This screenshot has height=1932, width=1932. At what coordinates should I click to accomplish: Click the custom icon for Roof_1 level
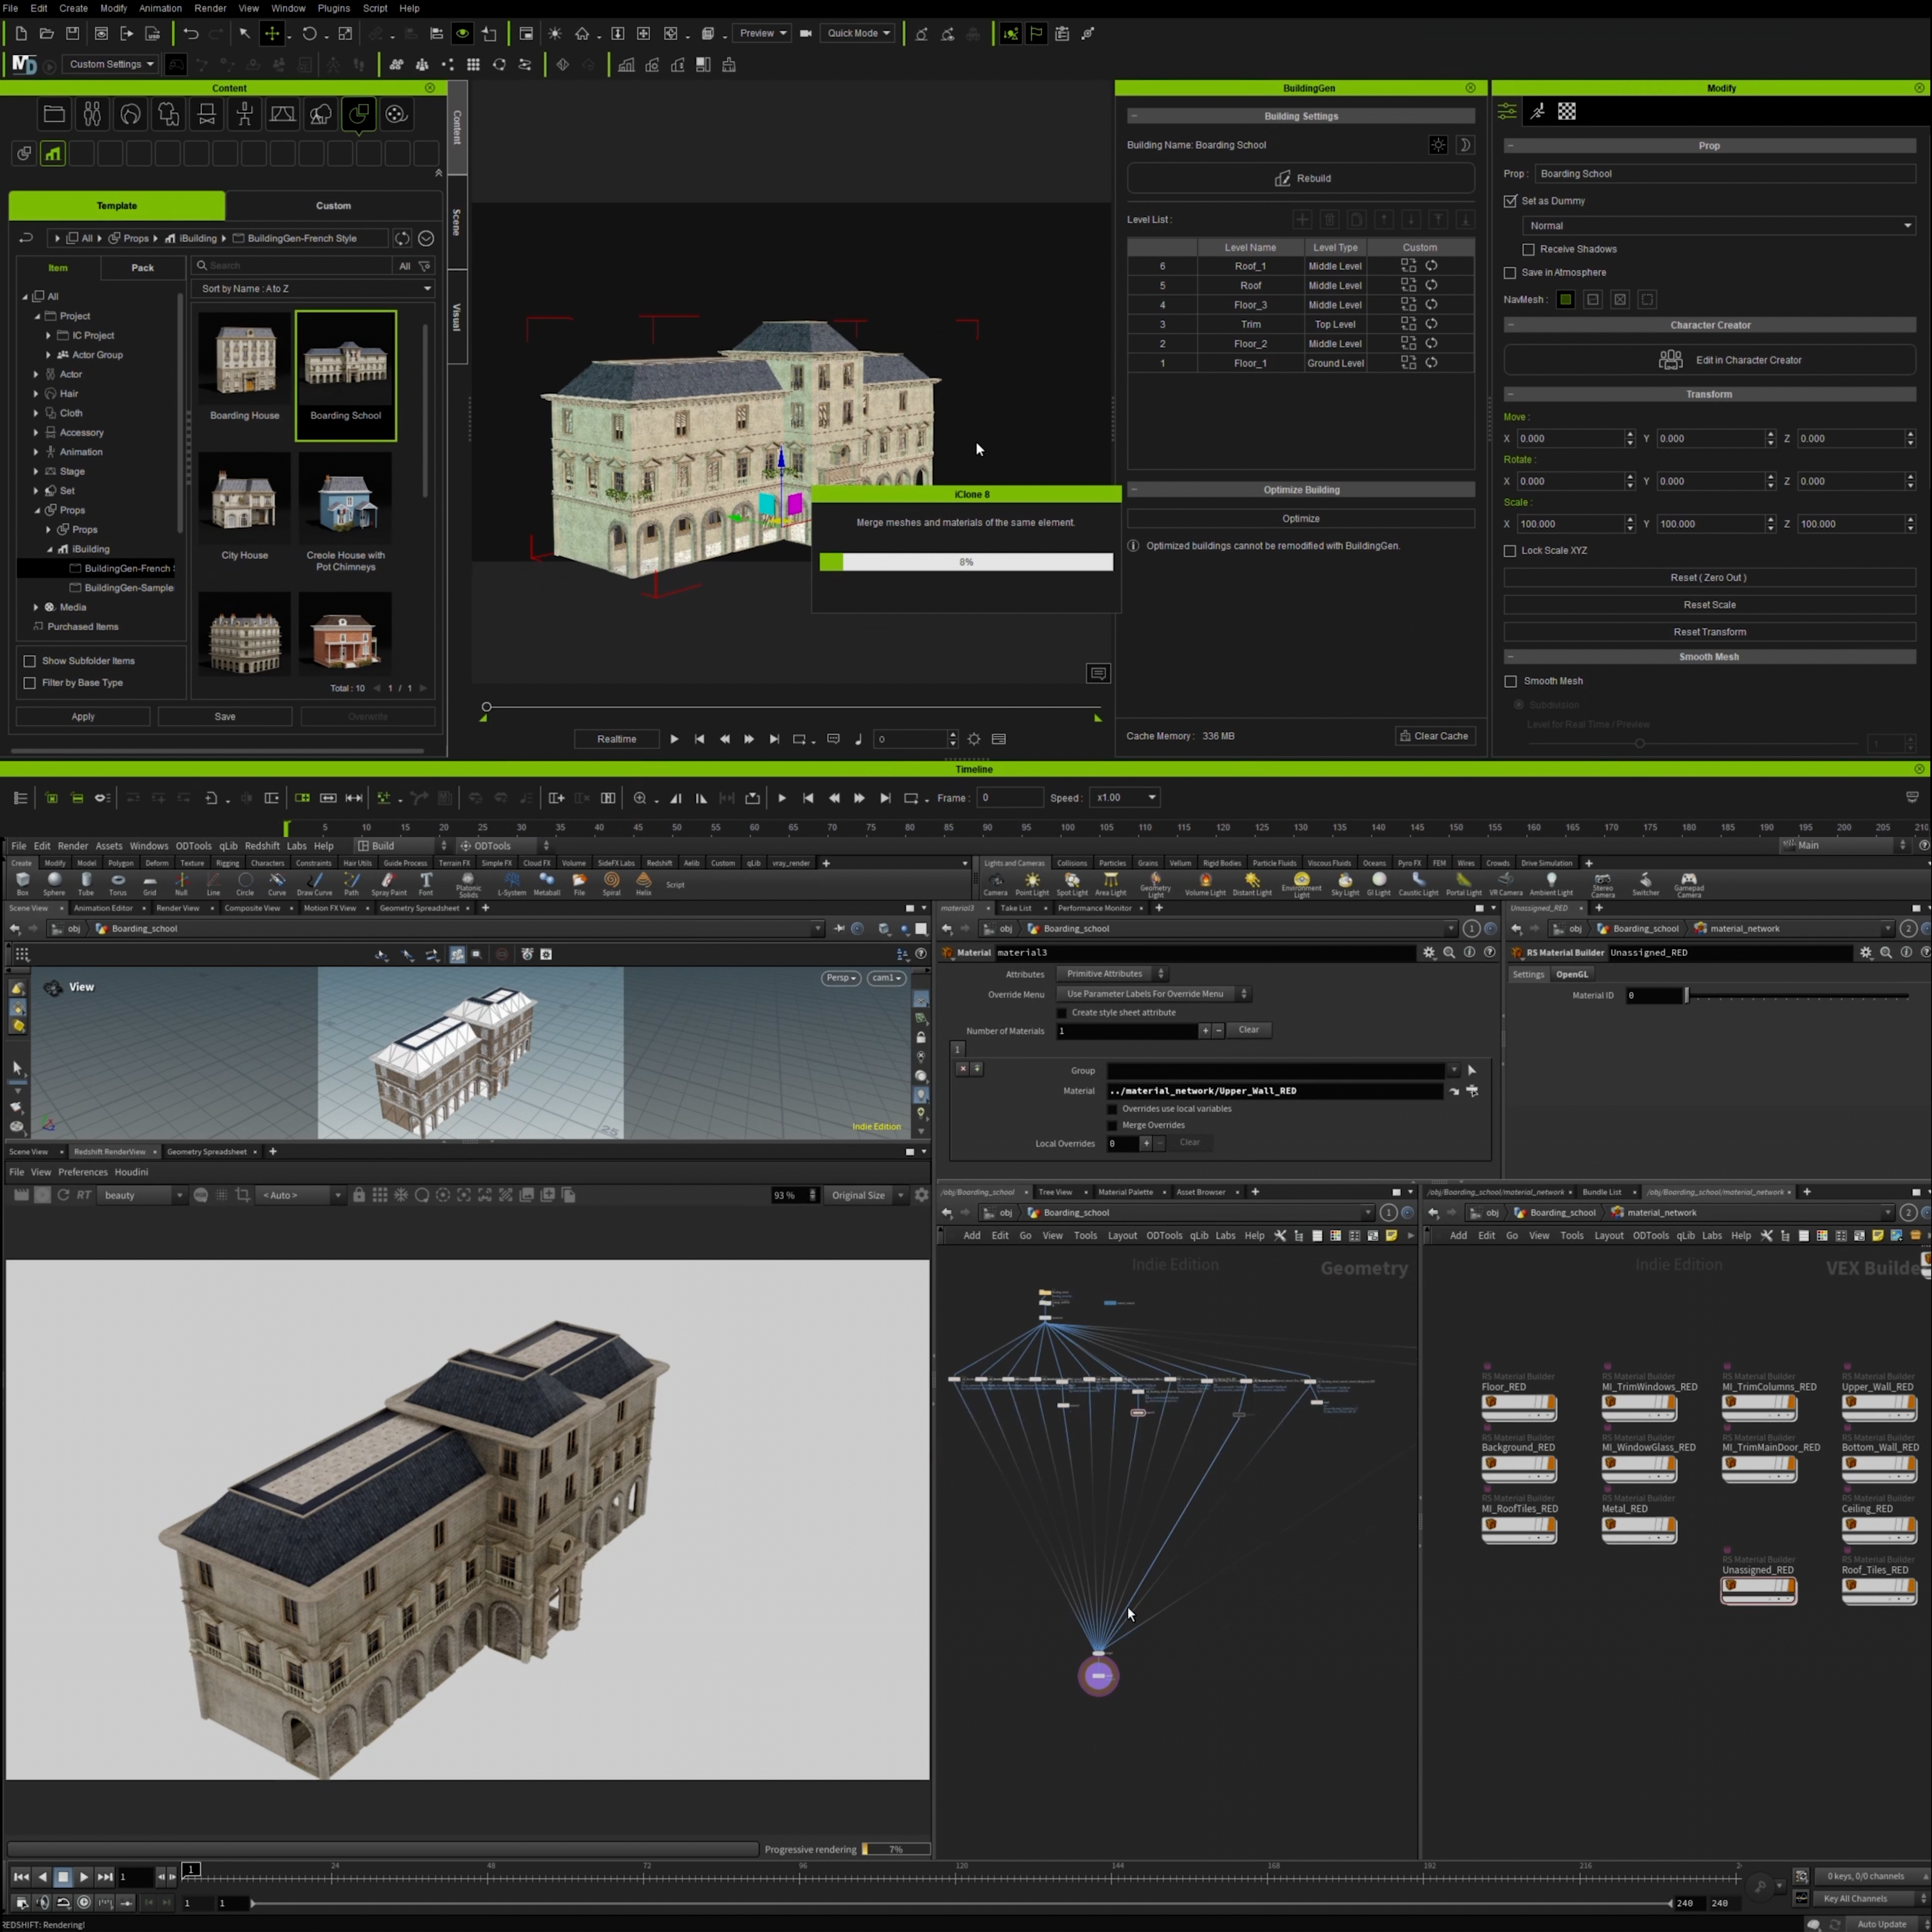1408,266
